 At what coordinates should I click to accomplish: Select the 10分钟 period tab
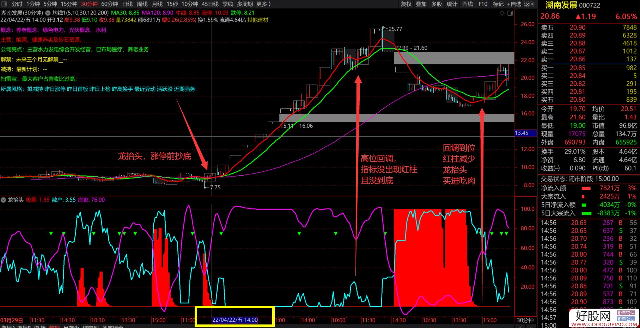click(x=190, y=4)
